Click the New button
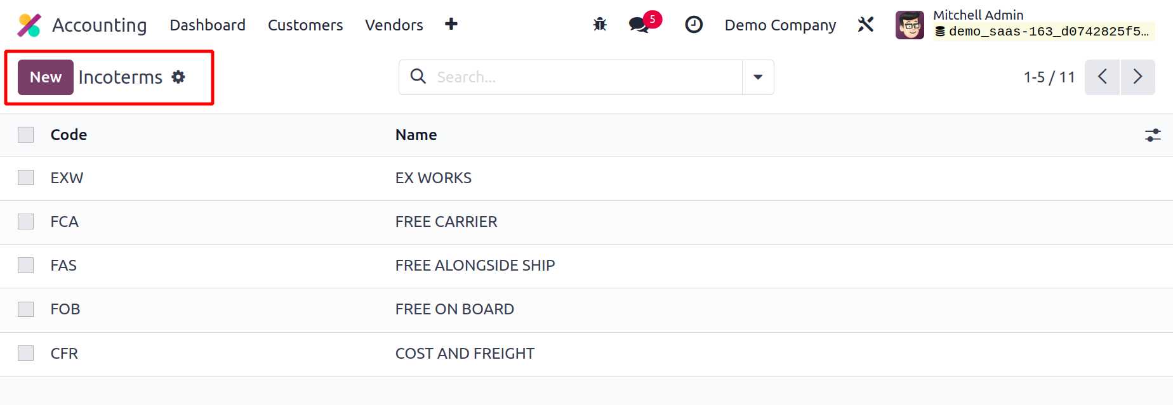The height and width of the screenshot is (405, 1173). point(46,77)
